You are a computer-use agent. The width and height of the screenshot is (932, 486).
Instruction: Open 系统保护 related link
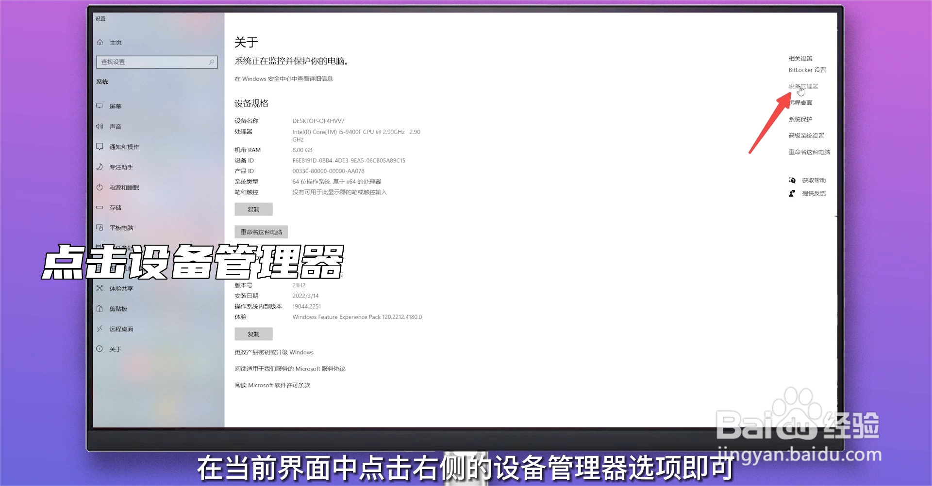pos(800,119)
